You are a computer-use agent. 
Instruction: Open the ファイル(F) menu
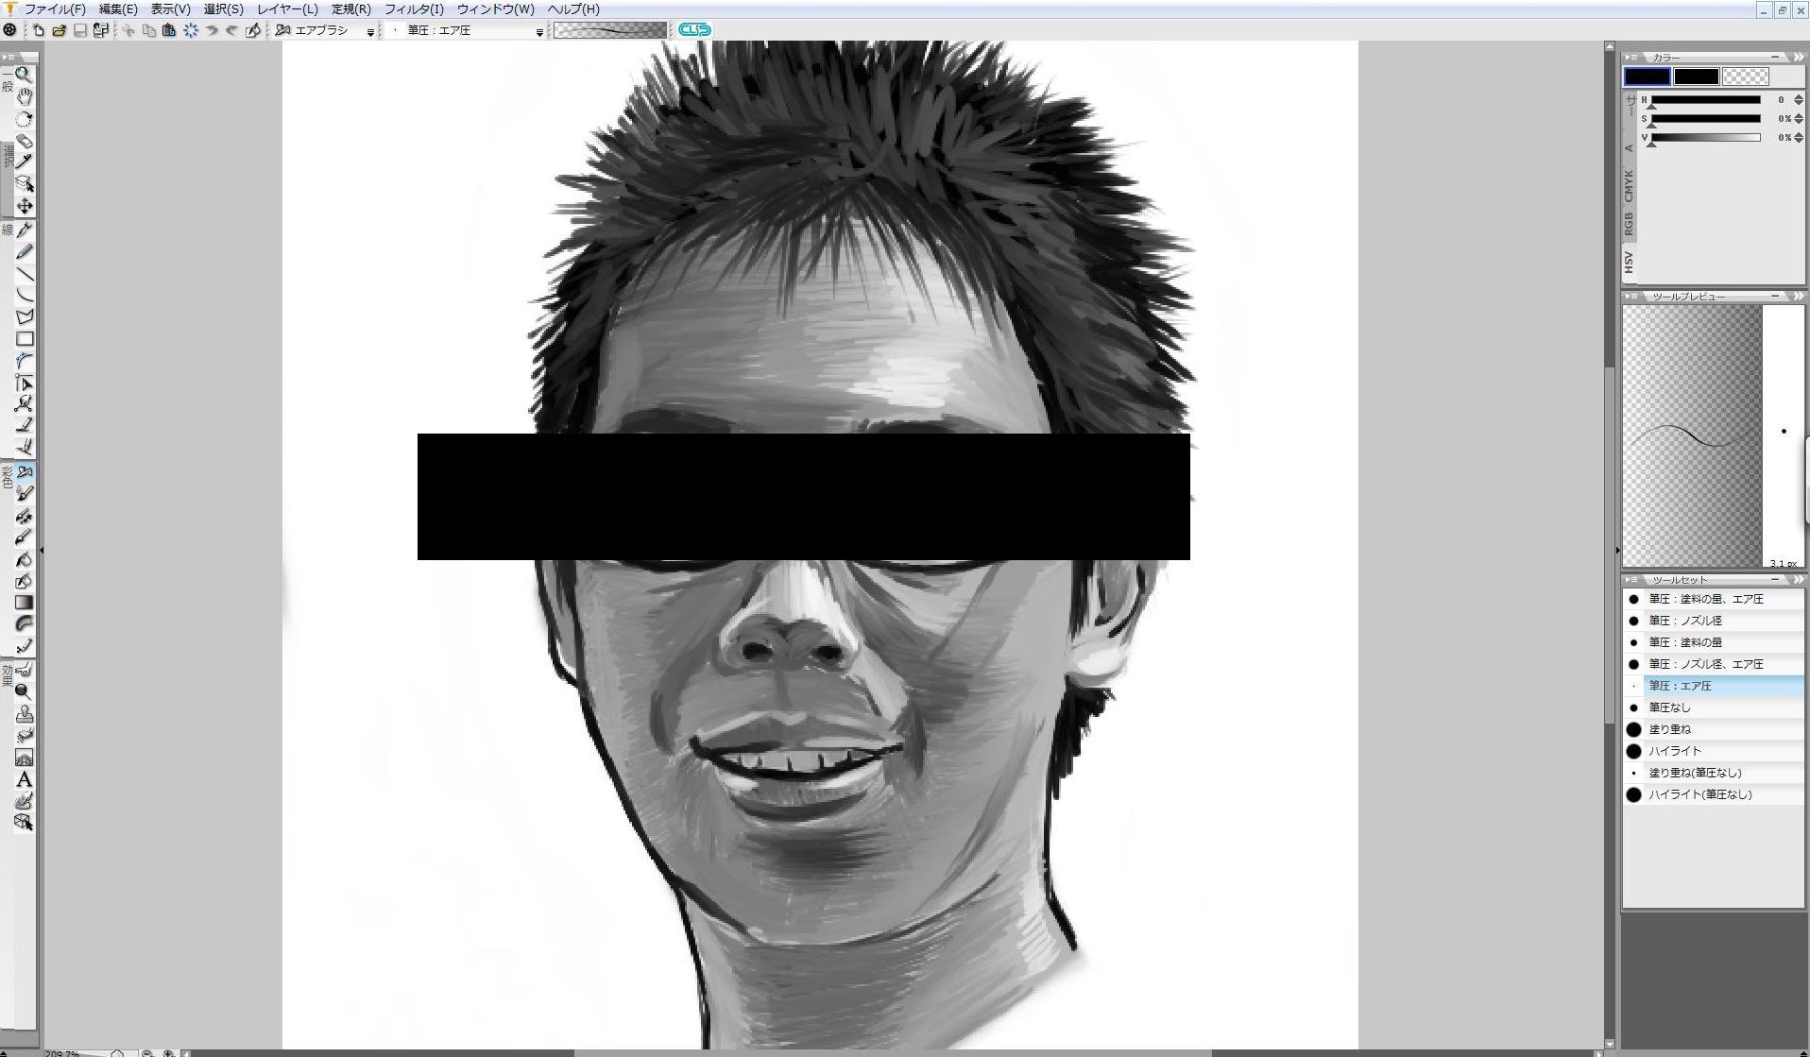coord(55,9)
